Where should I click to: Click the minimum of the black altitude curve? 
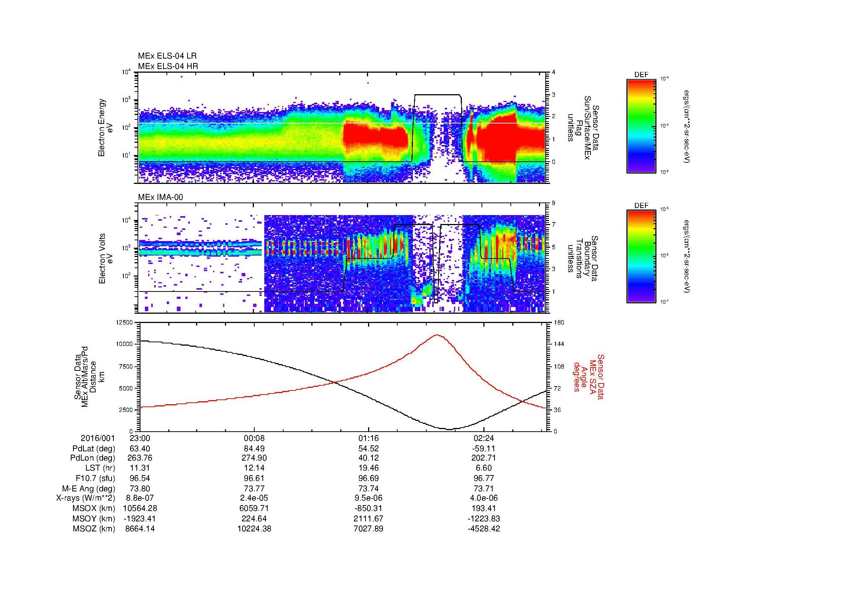[x=449, y=429]
